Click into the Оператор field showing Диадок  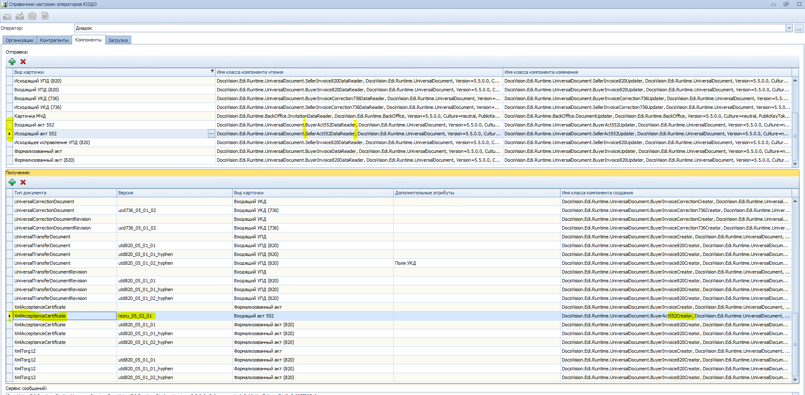click(x=430, y=28)
